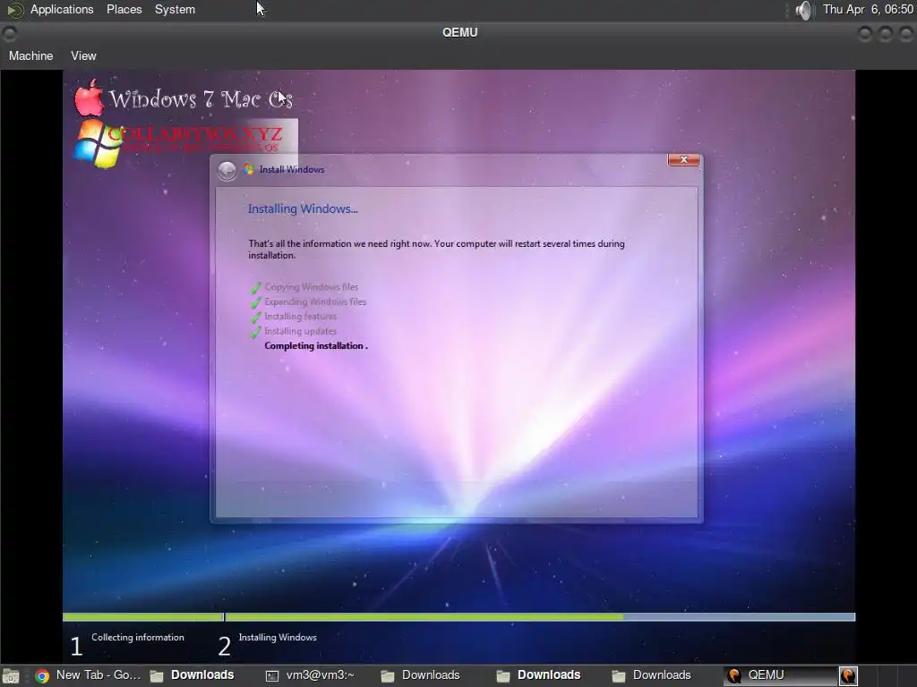Click the back arrow in Install Windows
Screen dimensions: 917x687
(227, 170)
